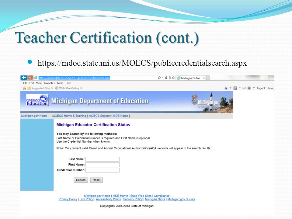292x219 pixels.
Task: Click the search magnifier in address bar
Action: 159,78
